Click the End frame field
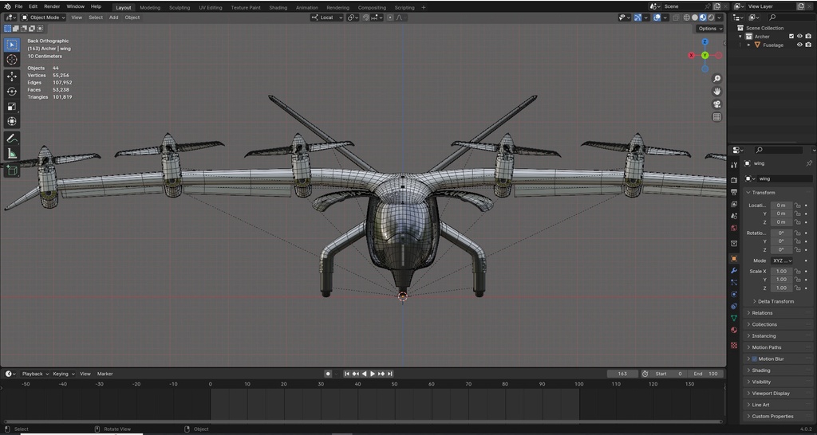Image resolution: width=817 pixels, height=435 pixels. coord(705,374)
